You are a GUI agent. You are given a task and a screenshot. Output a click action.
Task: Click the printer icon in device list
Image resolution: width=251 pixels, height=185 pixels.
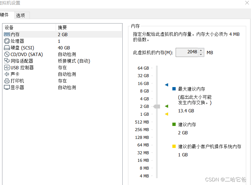(7, 81)
